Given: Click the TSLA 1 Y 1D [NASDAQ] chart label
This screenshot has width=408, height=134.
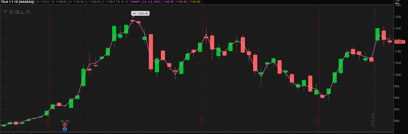Looking at the screenshot, I should click(18, 2).
